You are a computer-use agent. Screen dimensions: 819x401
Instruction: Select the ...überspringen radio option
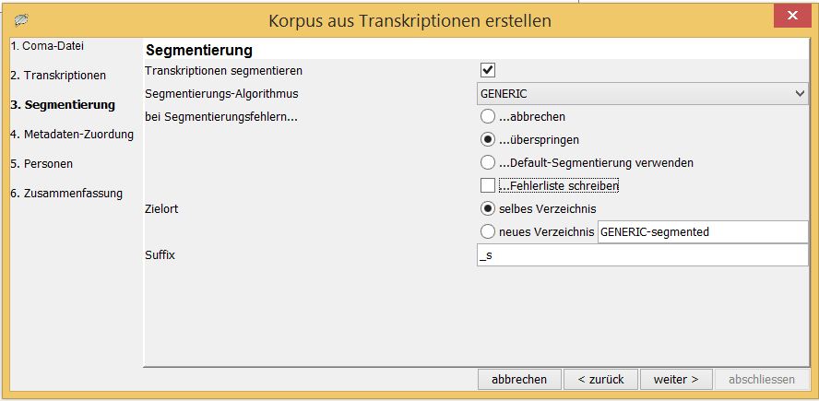(x=488, y=140)
